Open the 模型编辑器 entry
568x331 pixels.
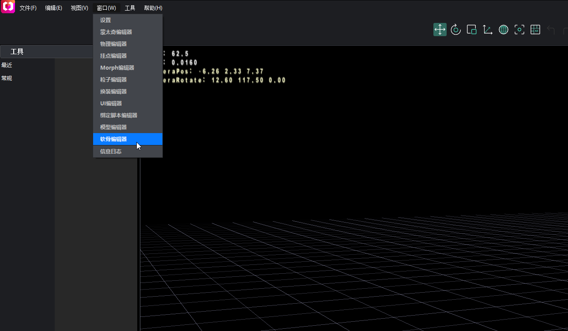click(x=128, y=127)
